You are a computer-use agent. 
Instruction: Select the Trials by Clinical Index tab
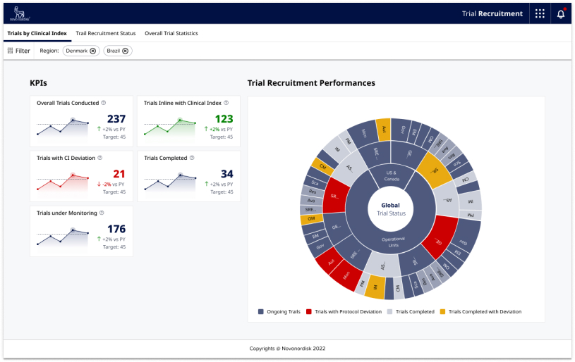(x=37, y=33)
